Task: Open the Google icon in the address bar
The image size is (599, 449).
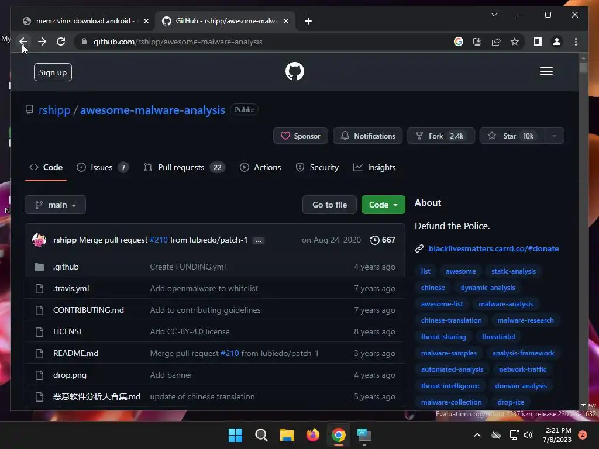Action: tap(459, 42)
